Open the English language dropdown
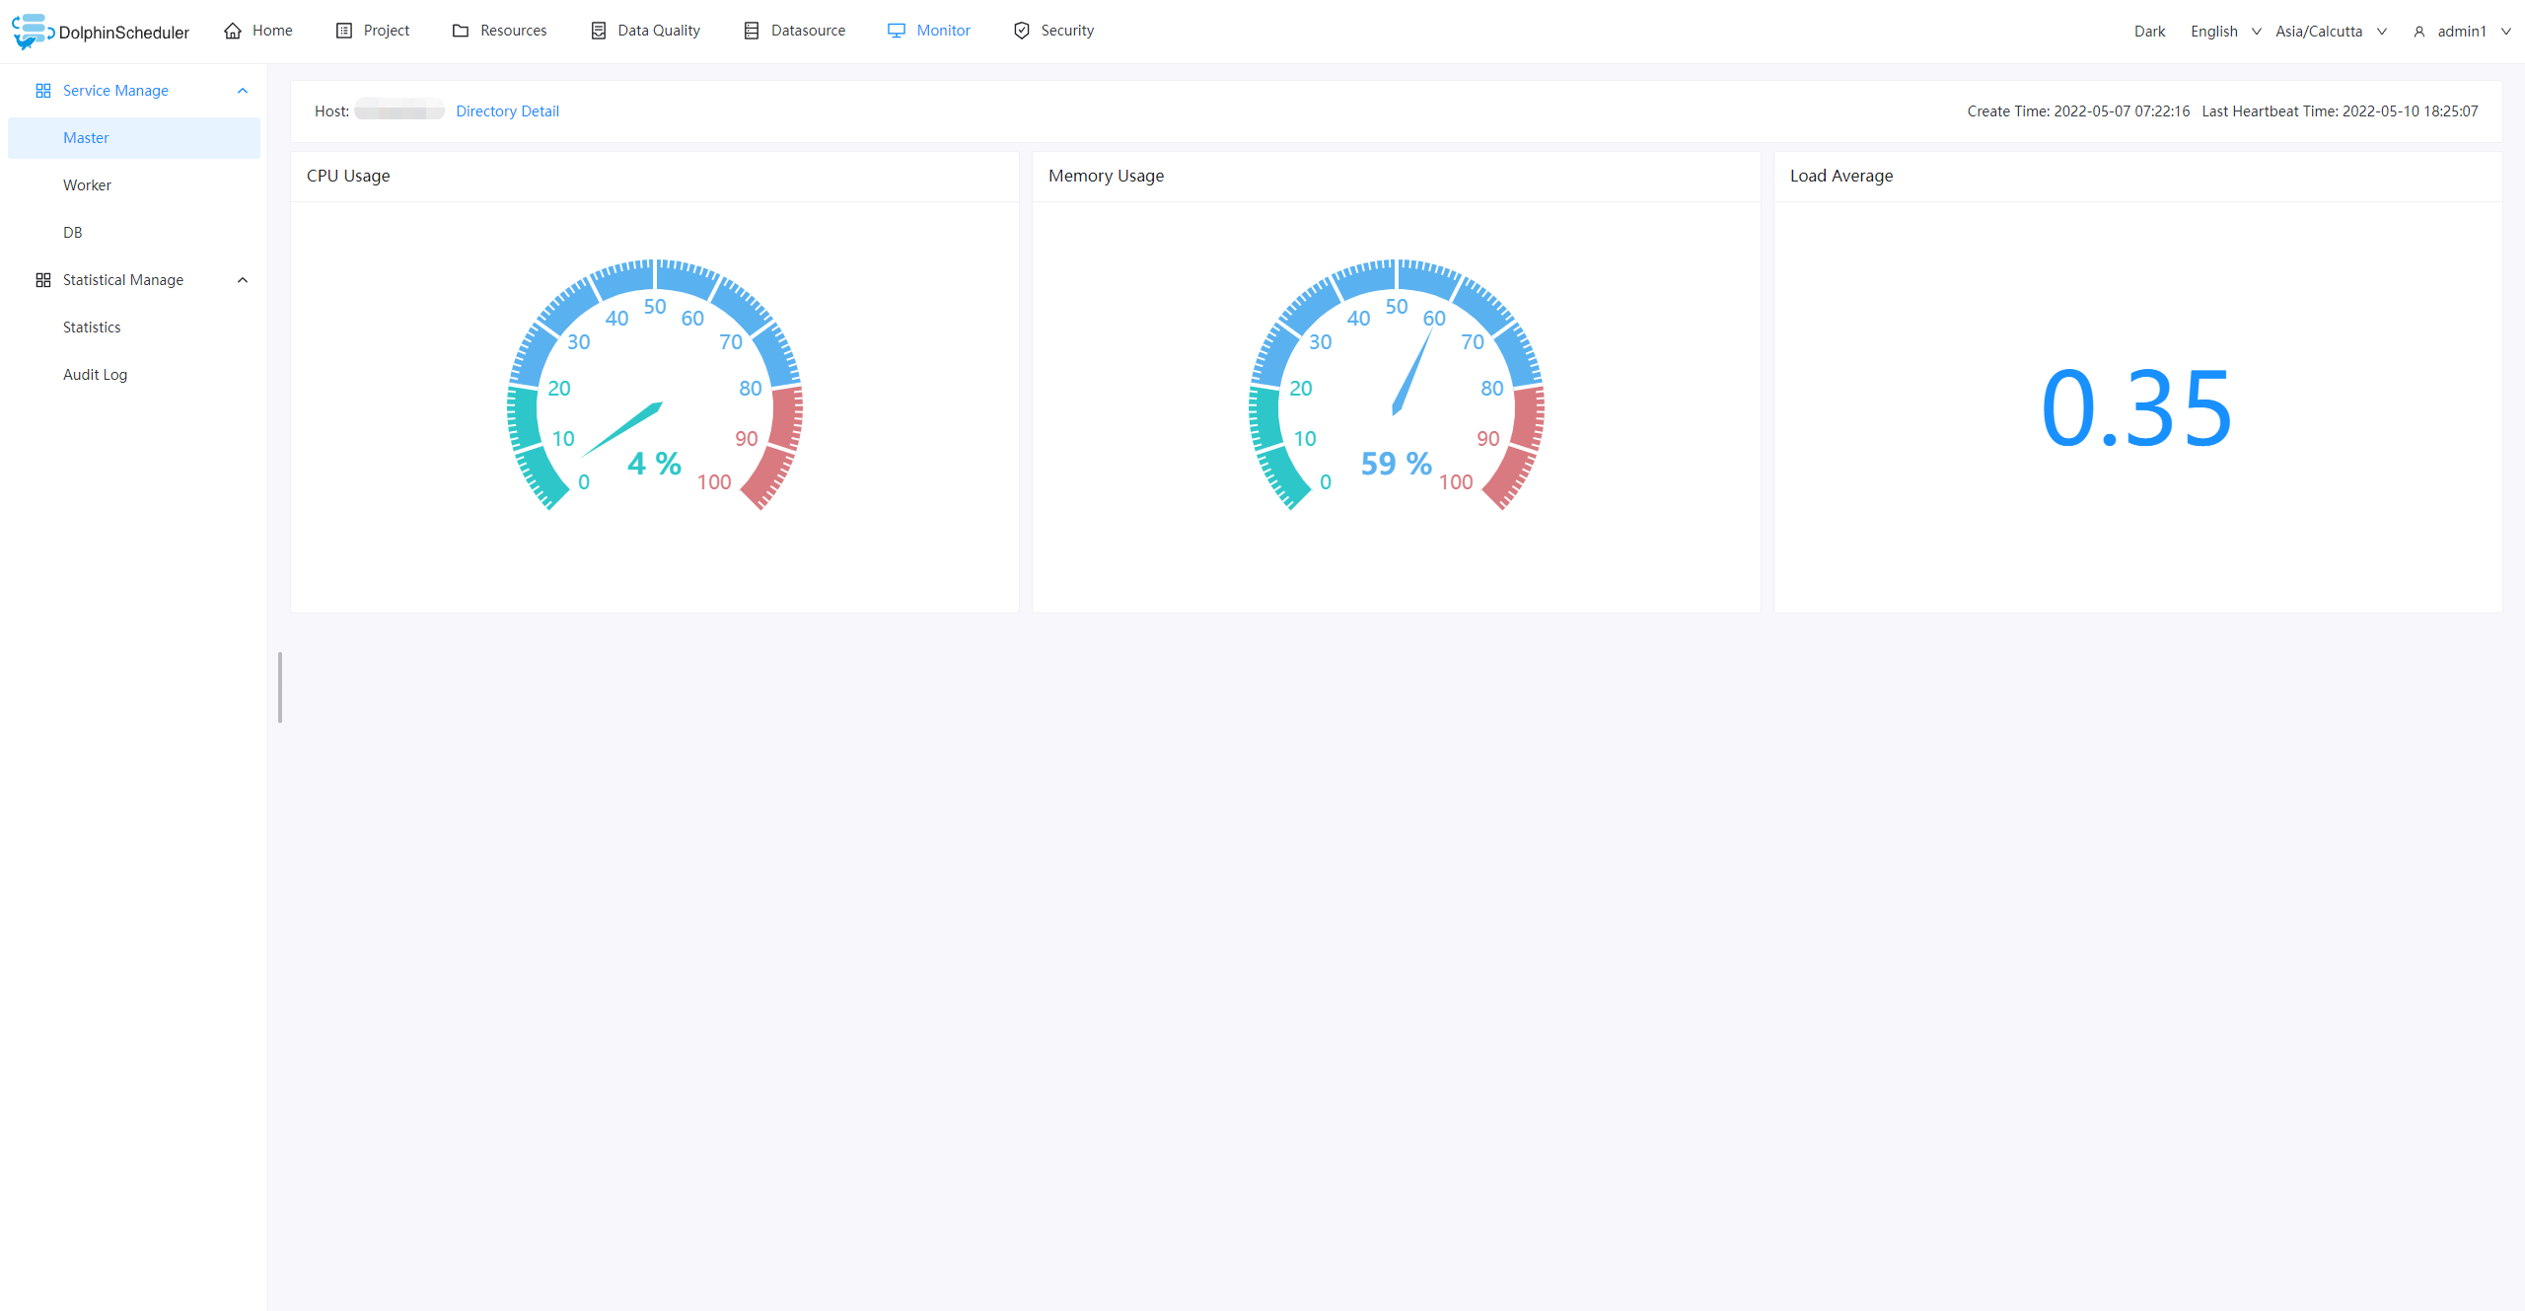Viewport: 2525px width, 1311px height. pyautogui.click(x=2225, y=32)
